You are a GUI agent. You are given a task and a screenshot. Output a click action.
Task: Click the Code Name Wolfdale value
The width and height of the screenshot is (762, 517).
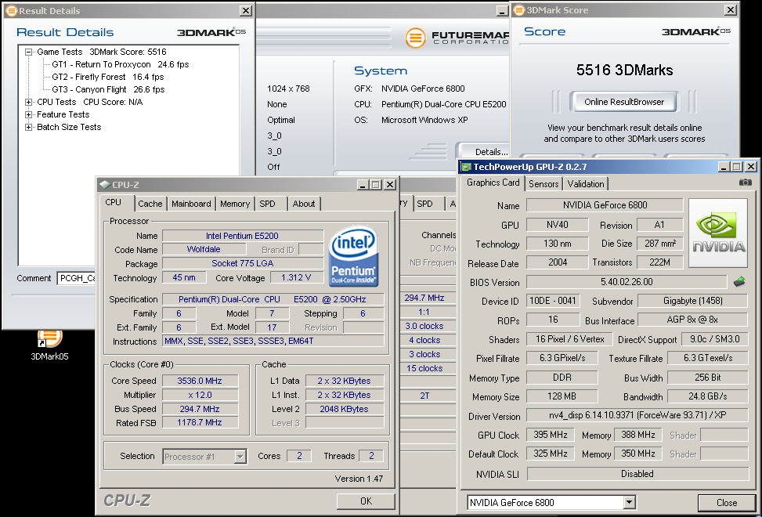pos(204,249)
